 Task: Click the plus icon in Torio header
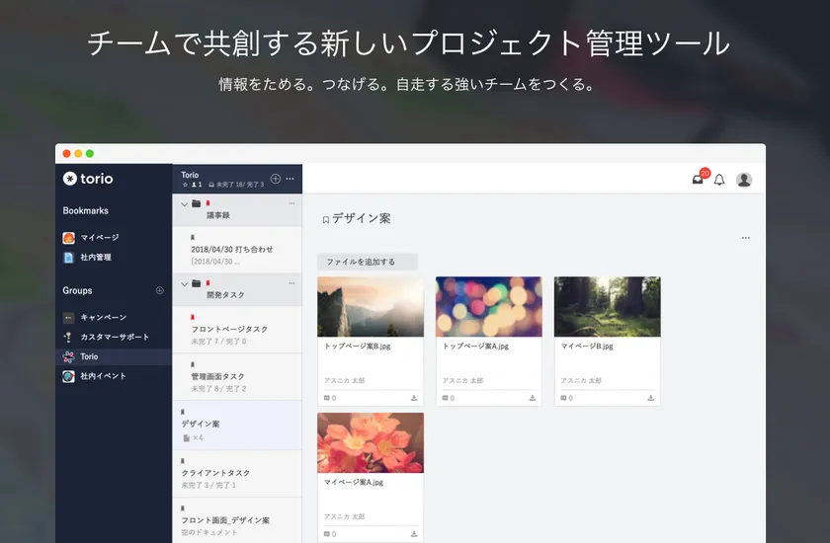[x=276, y=179]
